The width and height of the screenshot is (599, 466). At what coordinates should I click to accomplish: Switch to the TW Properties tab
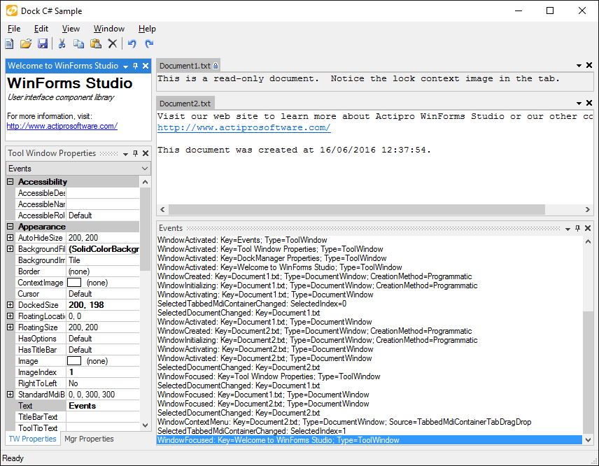(32, 439)
